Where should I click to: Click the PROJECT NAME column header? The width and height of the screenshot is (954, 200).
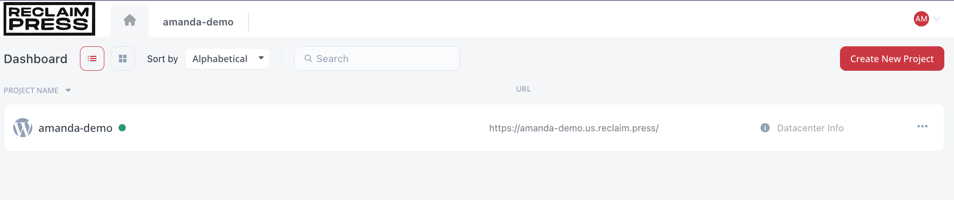click(31, 91)
